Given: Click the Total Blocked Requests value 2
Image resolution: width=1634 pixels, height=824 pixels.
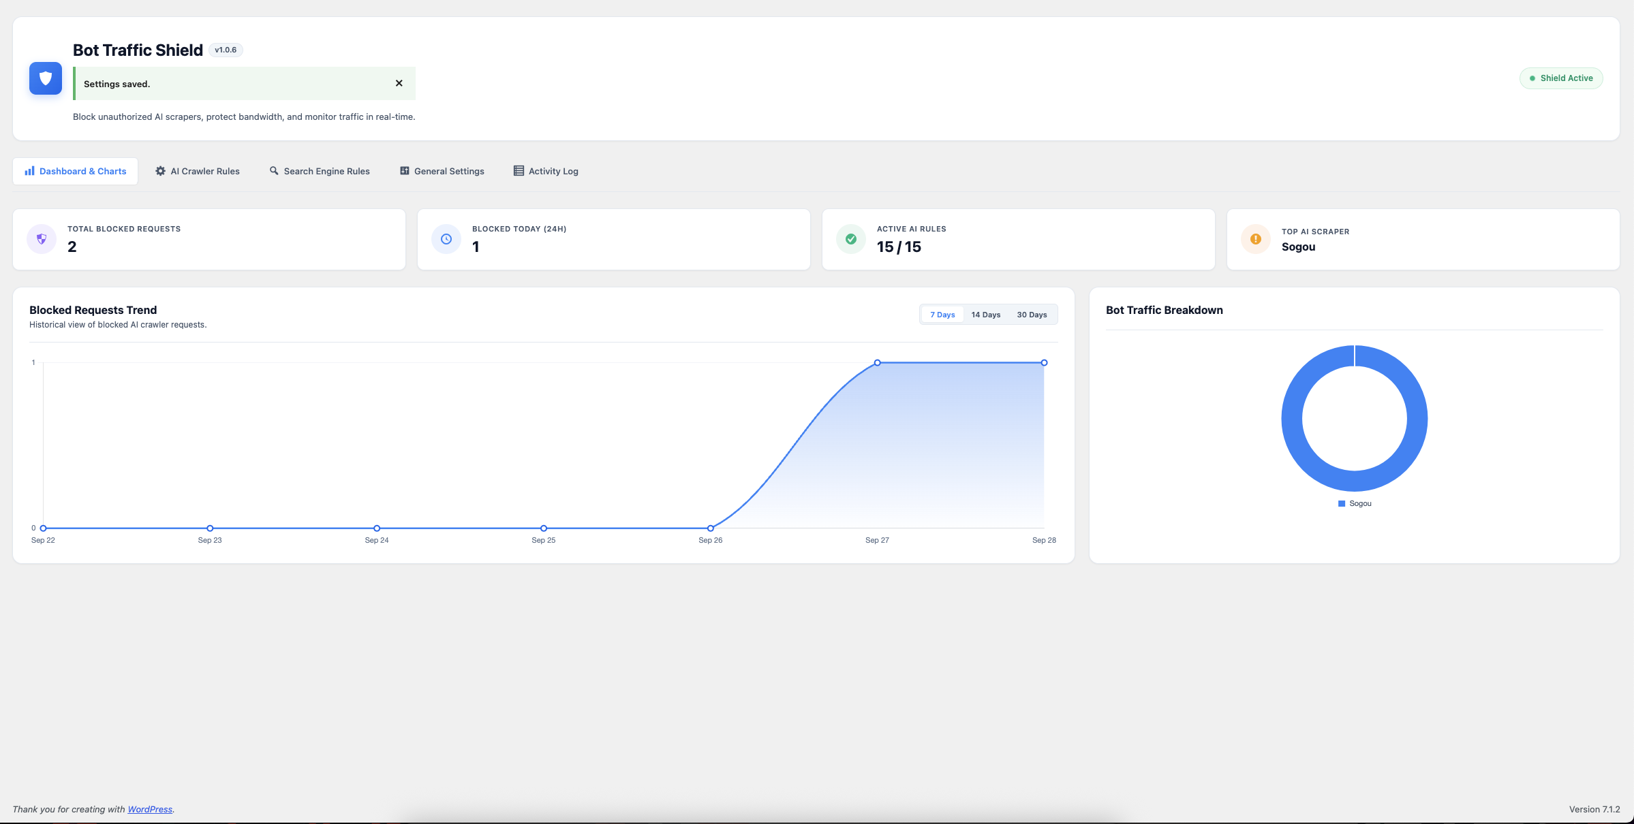Looking at the screenshot, I should tap(72, 247).
